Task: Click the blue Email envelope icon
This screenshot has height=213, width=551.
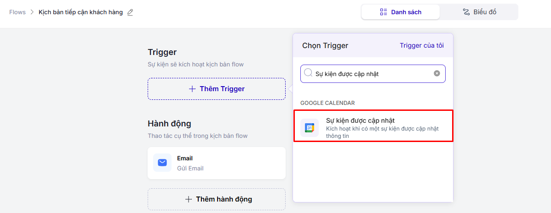Action: (x=162, y=163)
